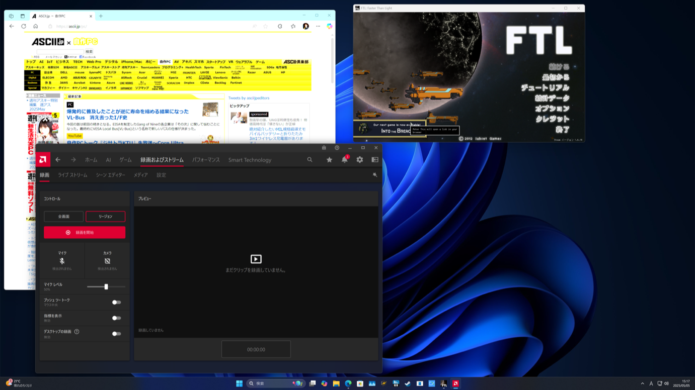This screenshot has height=390, width=695.
Task: Click 続ける in the FTL menu
Action: click(x=560, y=66)
